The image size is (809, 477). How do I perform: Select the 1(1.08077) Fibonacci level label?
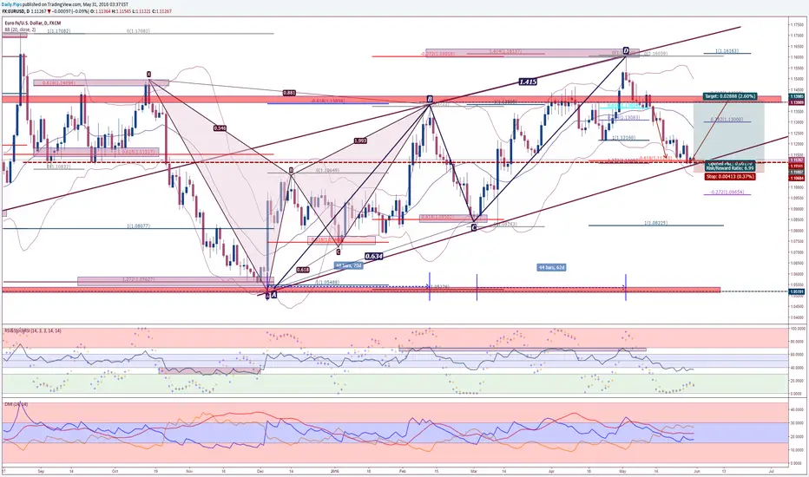138,225
